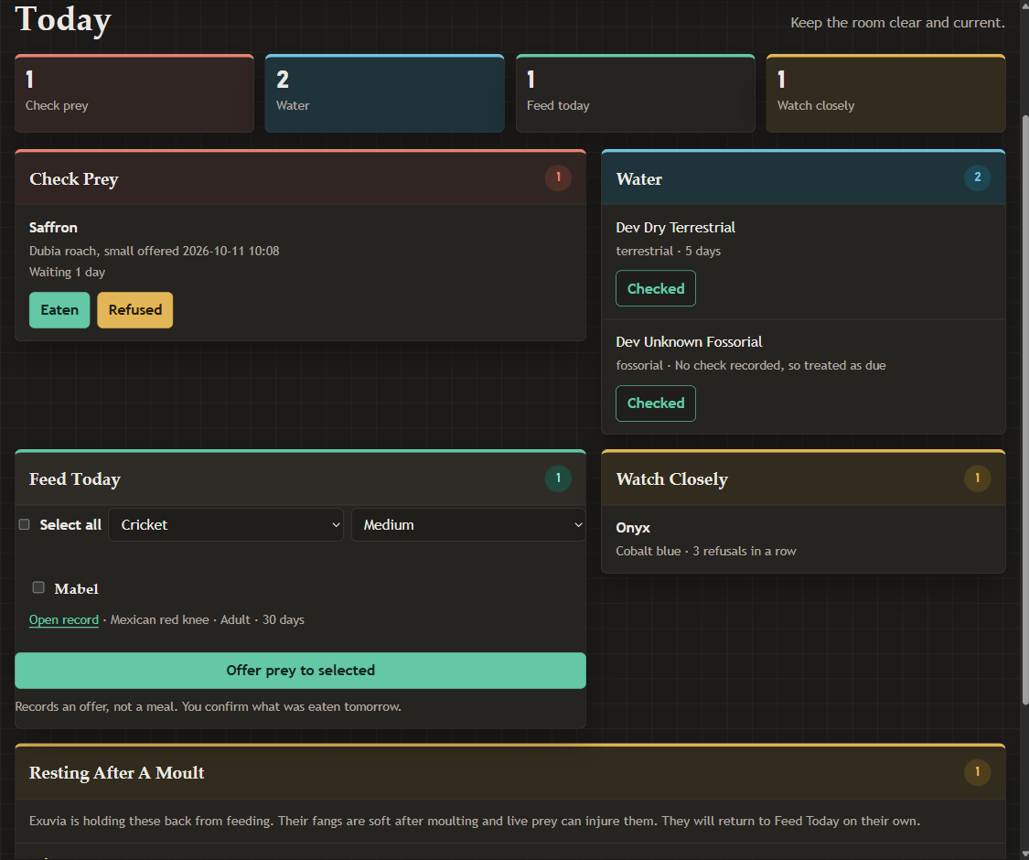The height and width of the screenshot is (860, 1029).
Task: Click the Mabel name label
Action: [x=76, y=589]
